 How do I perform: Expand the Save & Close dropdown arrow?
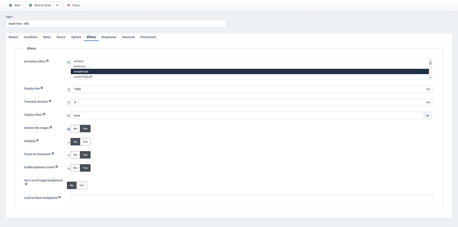click(x=57, y=5)
